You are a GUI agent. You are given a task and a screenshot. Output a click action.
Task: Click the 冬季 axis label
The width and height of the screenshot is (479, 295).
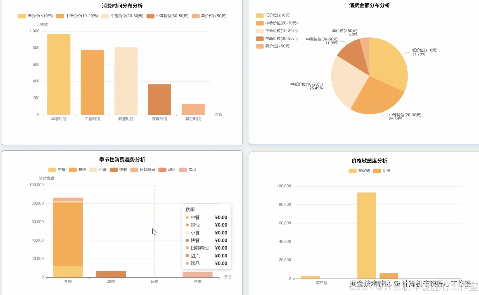point(198,282)
